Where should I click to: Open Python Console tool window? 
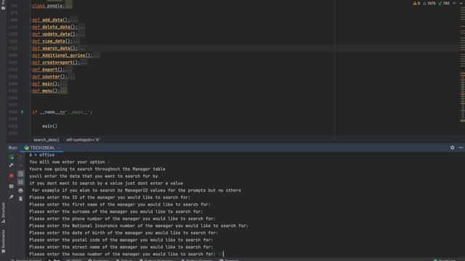click(x=196, y=260)
